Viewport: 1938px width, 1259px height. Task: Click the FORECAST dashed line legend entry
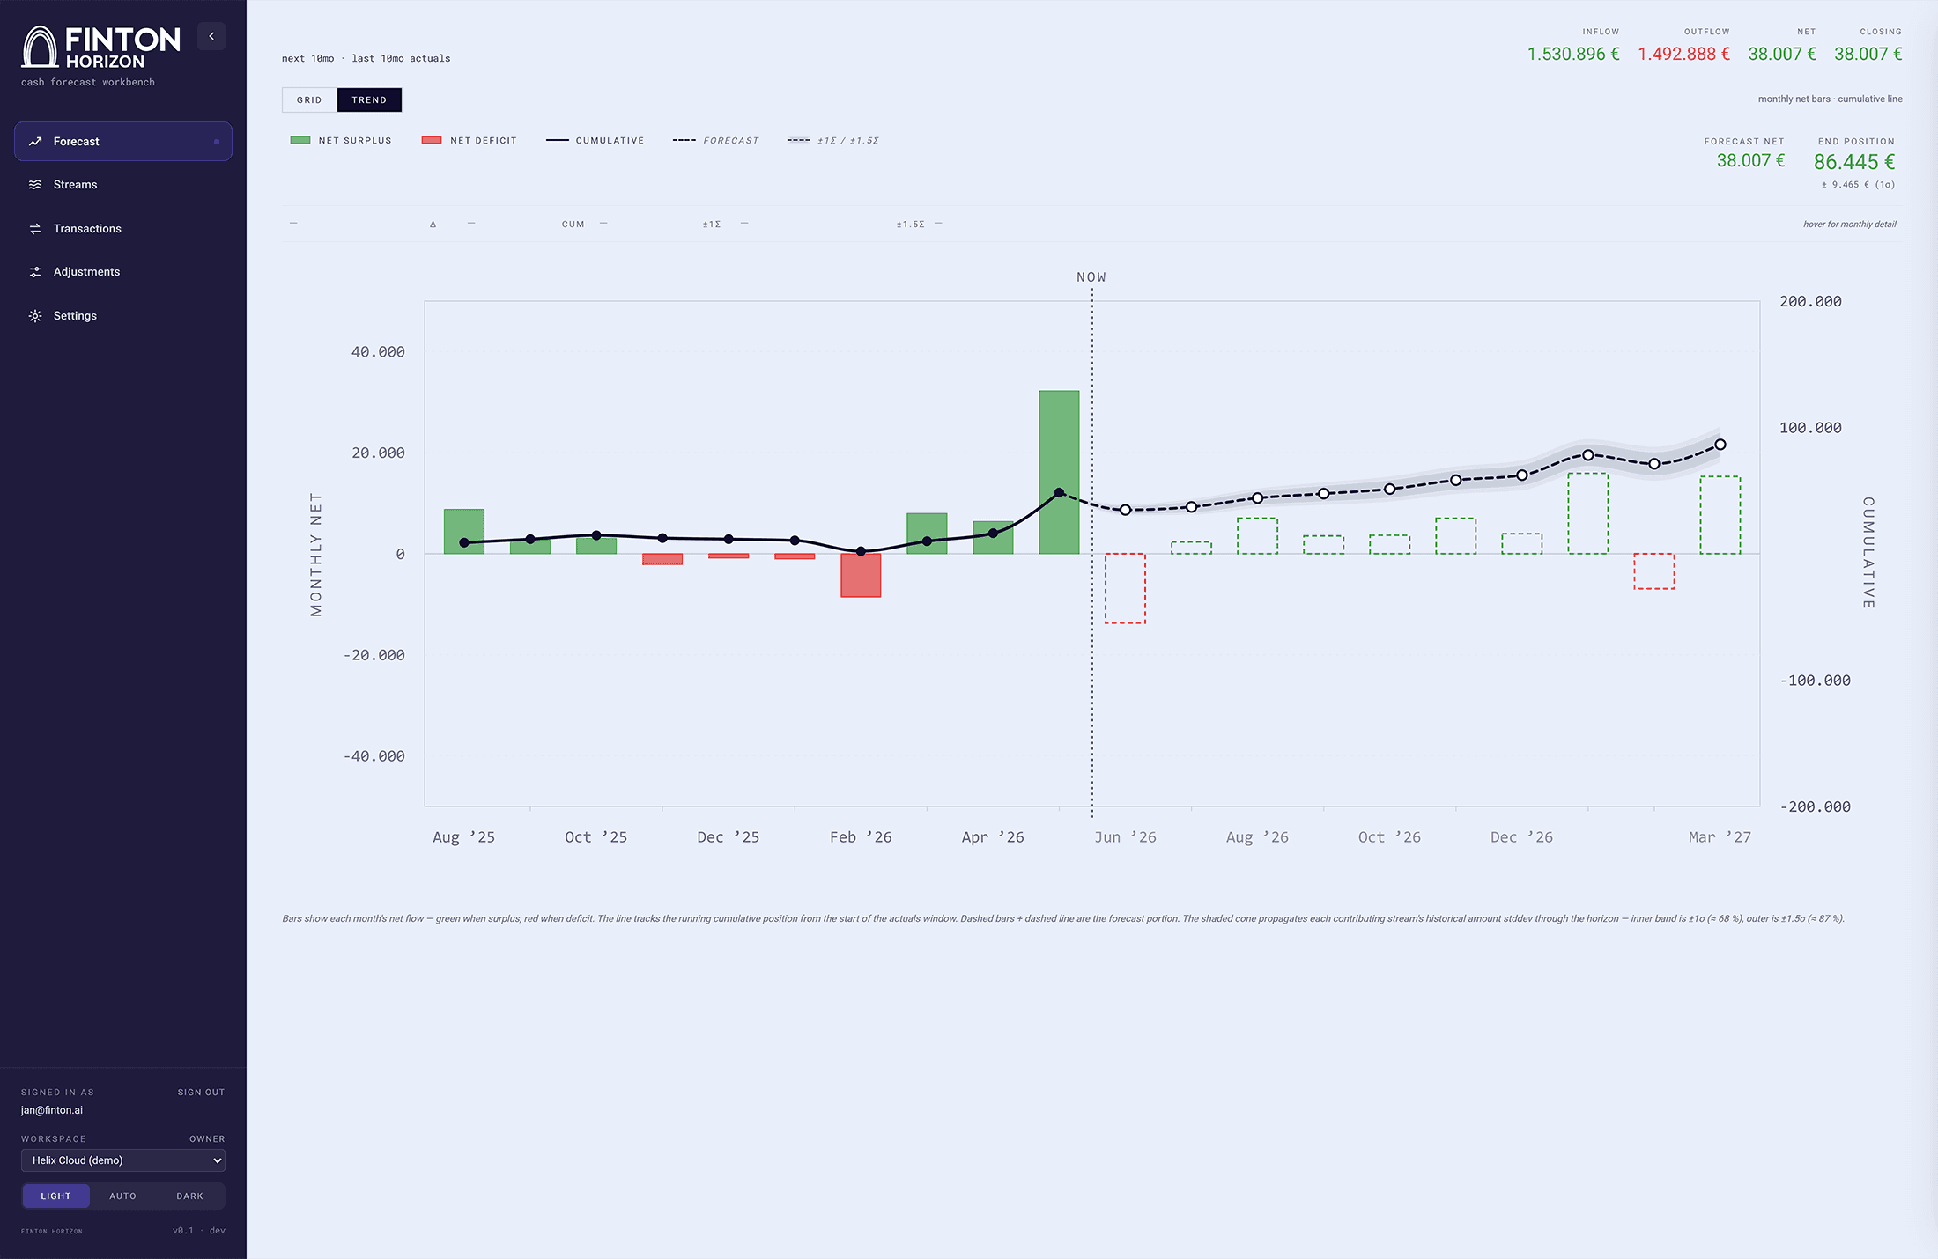(715, 141)
